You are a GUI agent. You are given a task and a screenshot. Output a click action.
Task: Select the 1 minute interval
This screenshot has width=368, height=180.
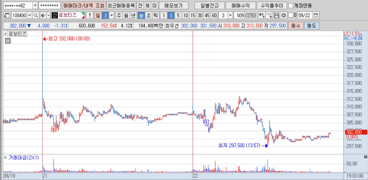pos(164,15)
